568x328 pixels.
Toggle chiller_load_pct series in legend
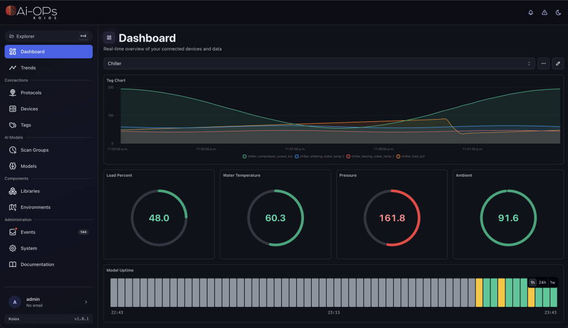(410, 156)
